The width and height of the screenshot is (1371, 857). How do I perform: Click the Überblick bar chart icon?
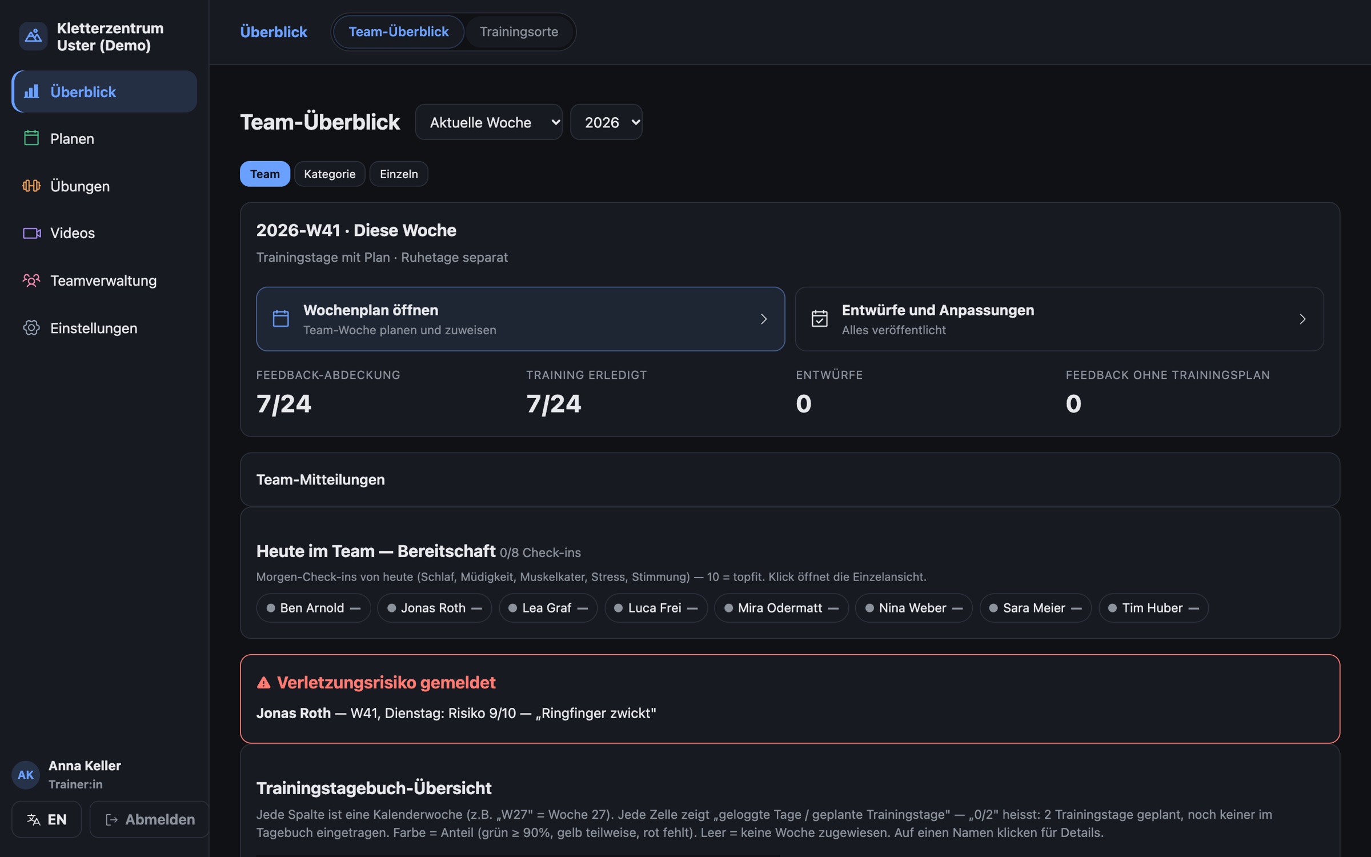click(x=32, y=91)
